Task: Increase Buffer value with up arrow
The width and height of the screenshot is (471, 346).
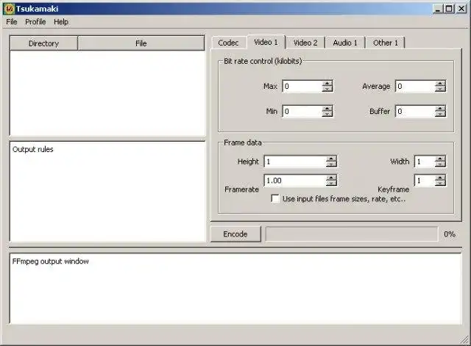Action: (x=440, y=108)
